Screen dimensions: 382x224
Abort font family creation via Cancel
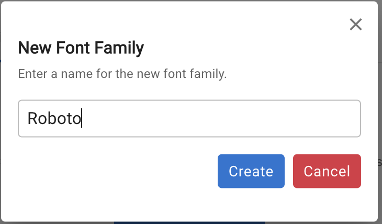point(327,171)
